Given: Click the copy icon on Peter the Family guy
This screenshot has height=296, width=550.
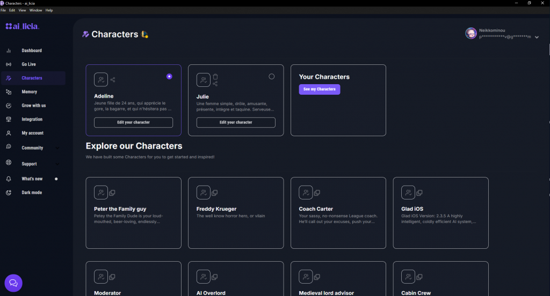Looking at the screenshot, I should pos(112,193).
